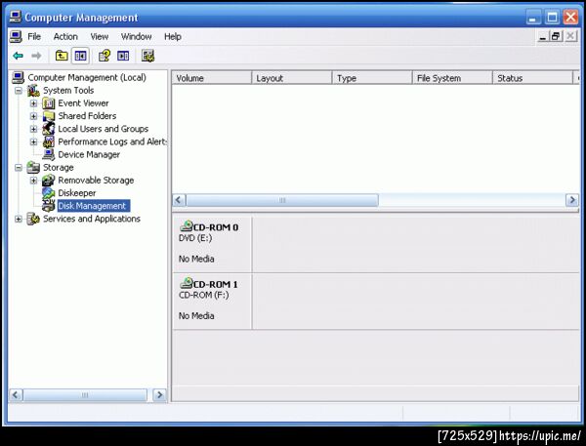Click the Storage node icon
This screenshot has width=586, height=446.
tap(33, 167)
